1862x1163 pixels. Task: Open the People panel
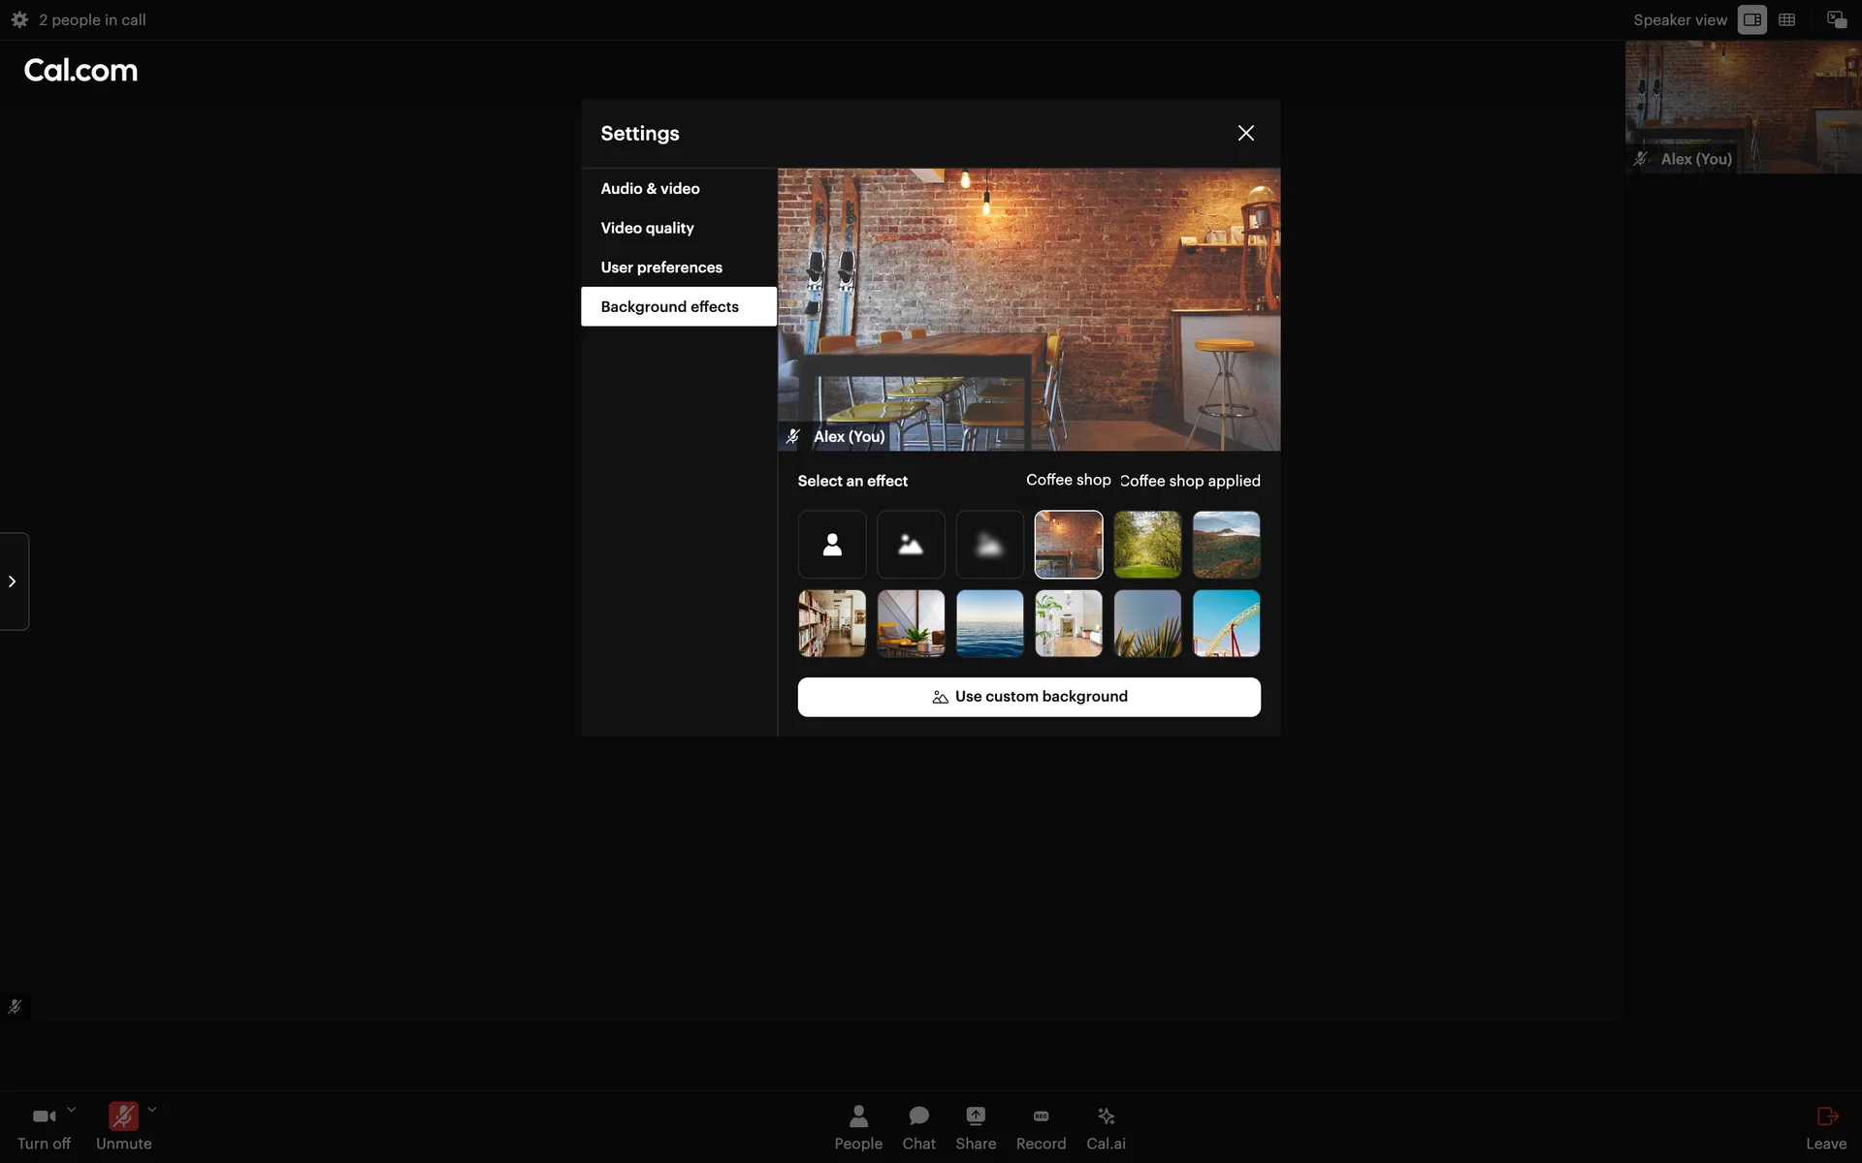[857, 1127]
